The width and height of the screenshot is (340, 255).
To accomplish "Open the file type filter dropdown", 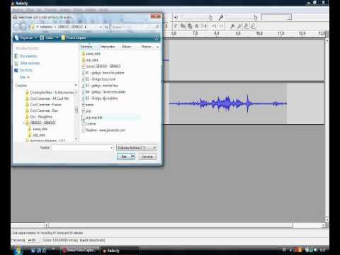I will click(x=137, y=148).
